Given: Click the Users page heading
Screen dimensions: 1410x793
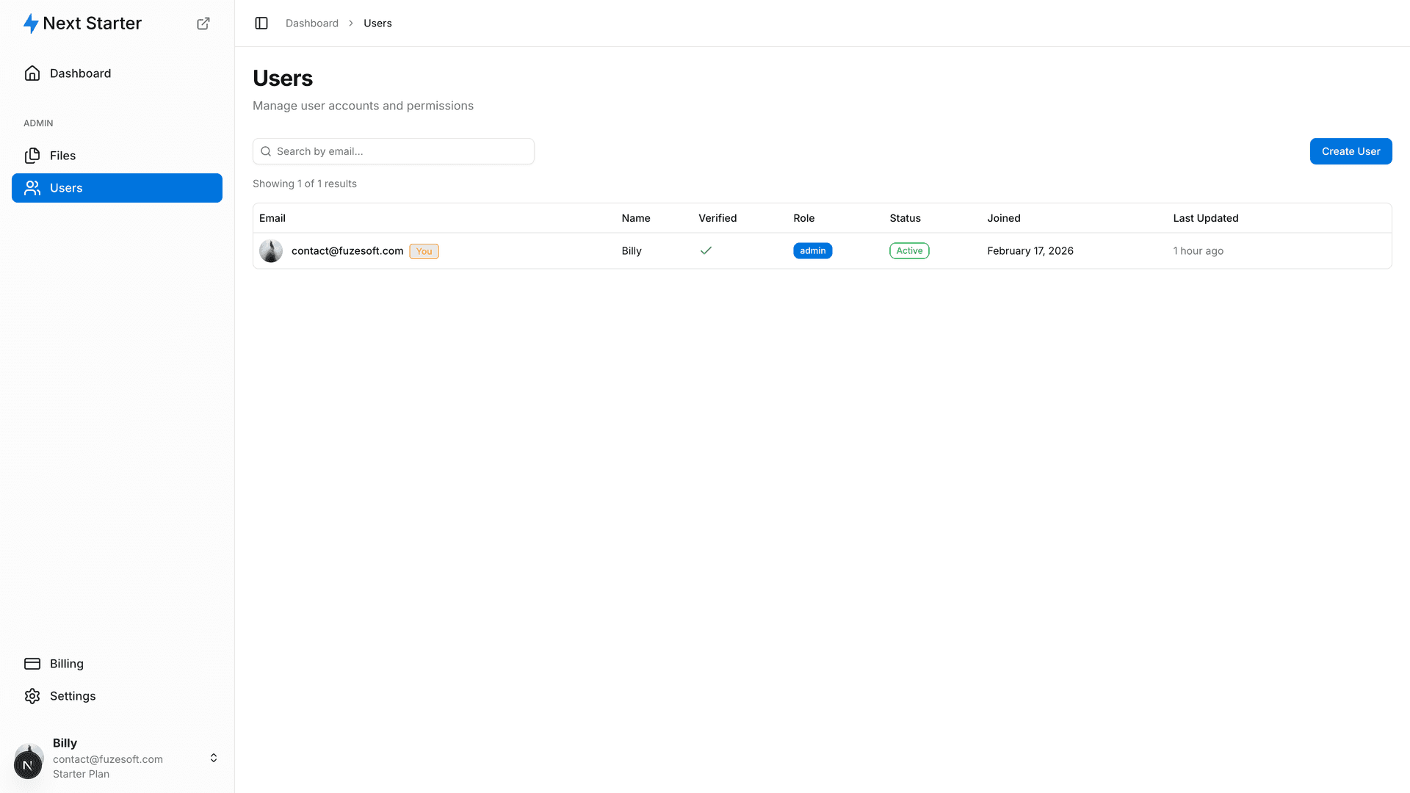Looking at the screenshot, I should (x=283, y=78).
